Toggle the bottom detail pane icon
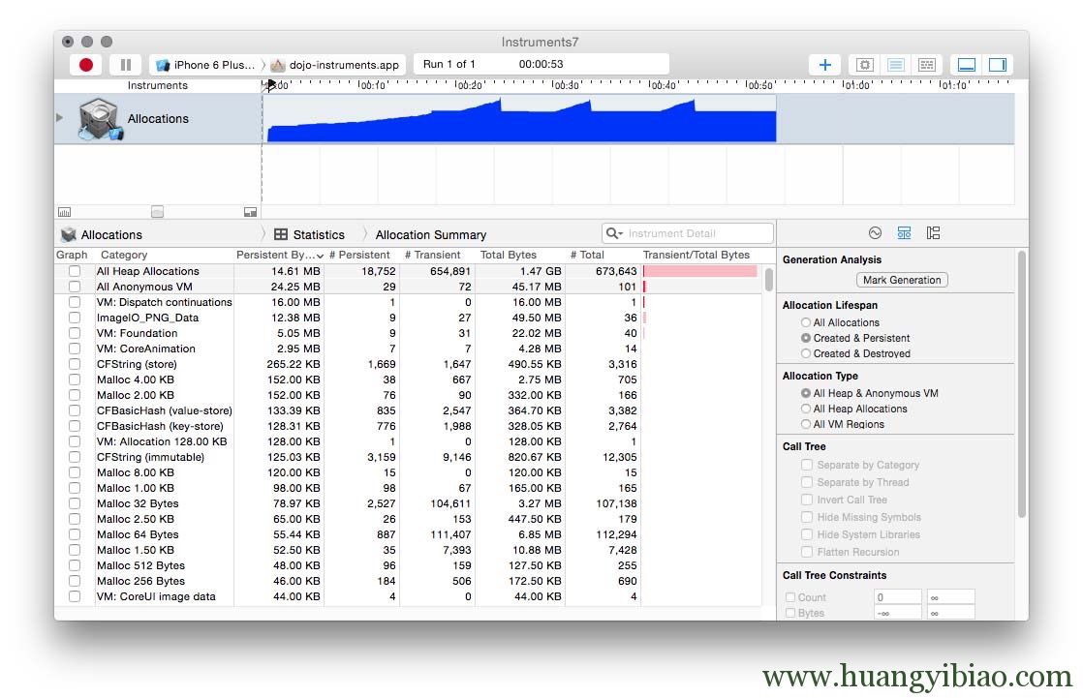 pyautogui.click(x=967, y=65)
